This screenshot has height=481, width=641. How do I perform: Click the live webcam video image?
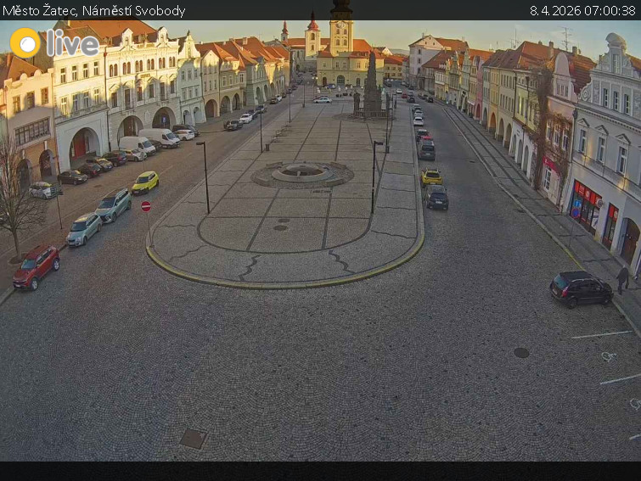[321, 241]
